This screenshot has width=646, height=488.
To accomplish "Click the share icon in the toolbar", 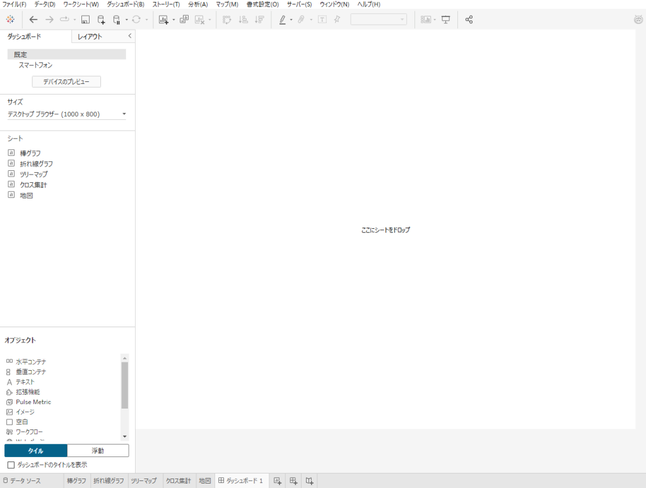I will click(469, 20).
